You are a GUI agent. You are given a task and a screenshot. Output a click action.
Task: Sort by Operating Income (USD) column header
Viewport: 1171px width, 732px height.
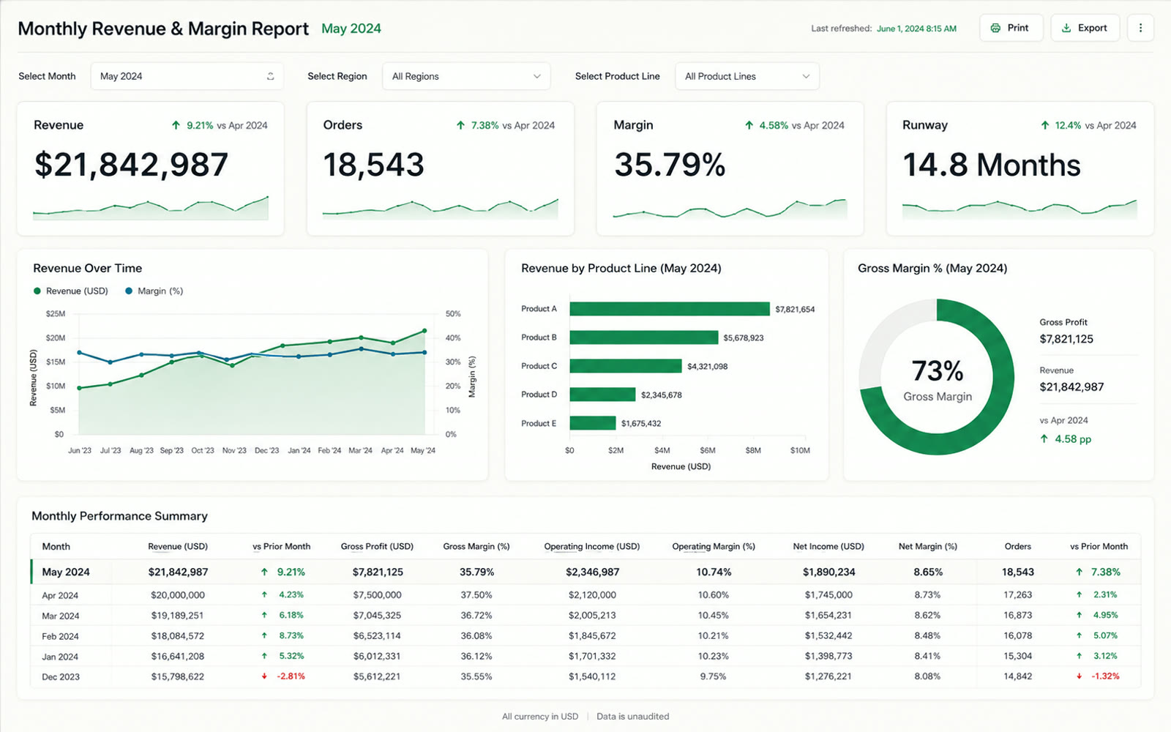pos(592,546)
